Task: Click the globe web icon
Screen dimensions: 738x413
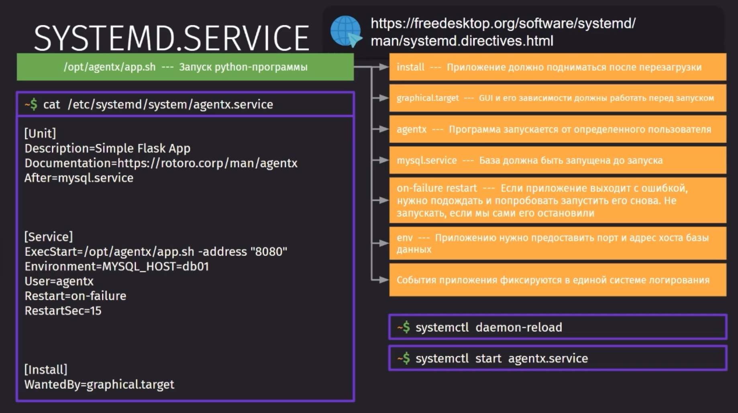Action: tap(346, 32)
